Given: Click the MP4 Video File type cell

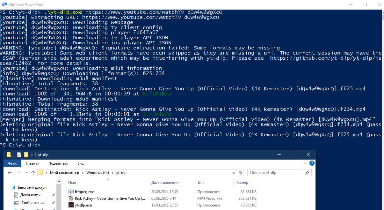Looking at the screenshot, I should pos(210,199).
